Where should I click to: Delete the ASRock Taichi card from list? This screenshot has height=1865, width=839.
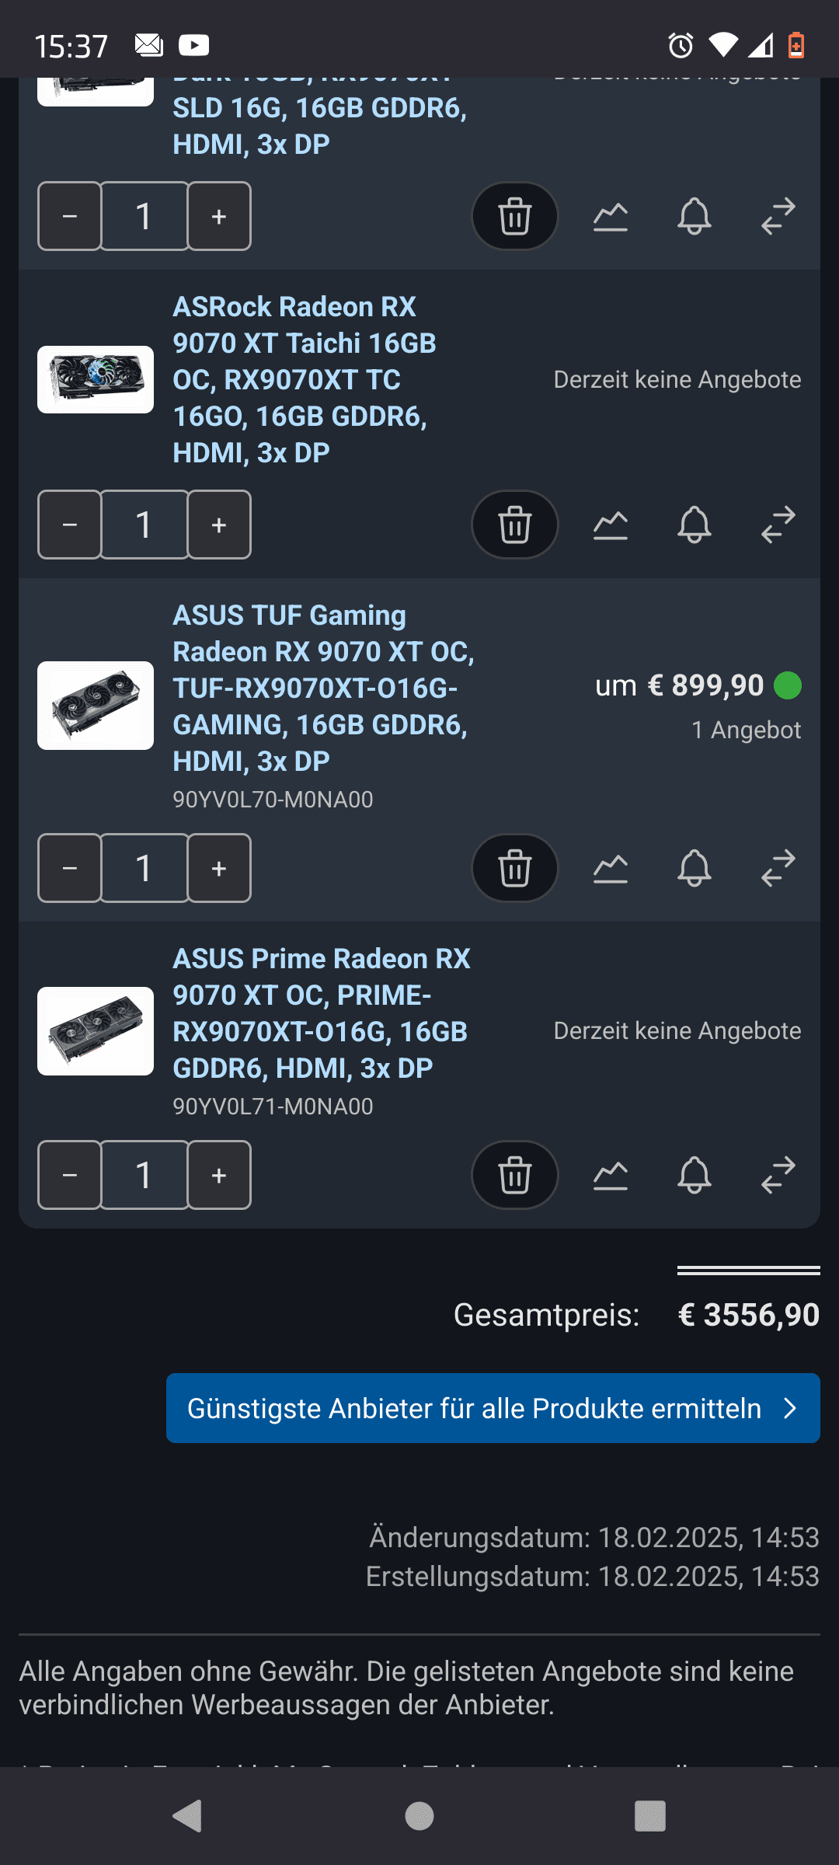[x=514, y=525]
